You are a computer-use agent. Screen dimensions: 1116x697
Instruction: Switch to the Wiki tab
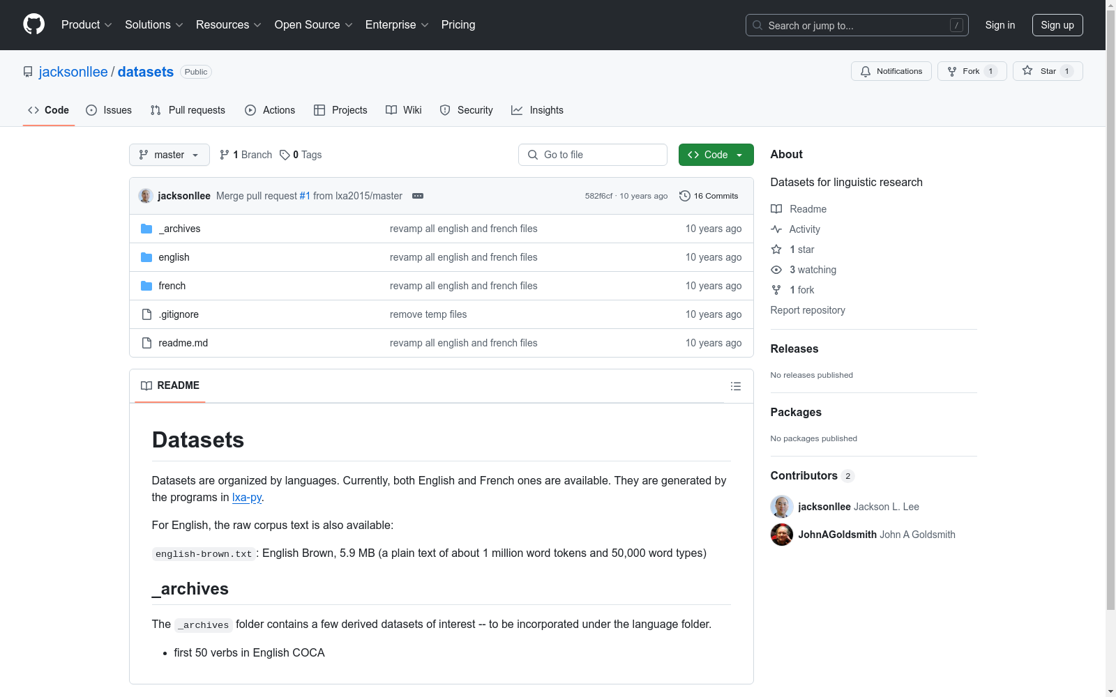[x=404, y=110]
